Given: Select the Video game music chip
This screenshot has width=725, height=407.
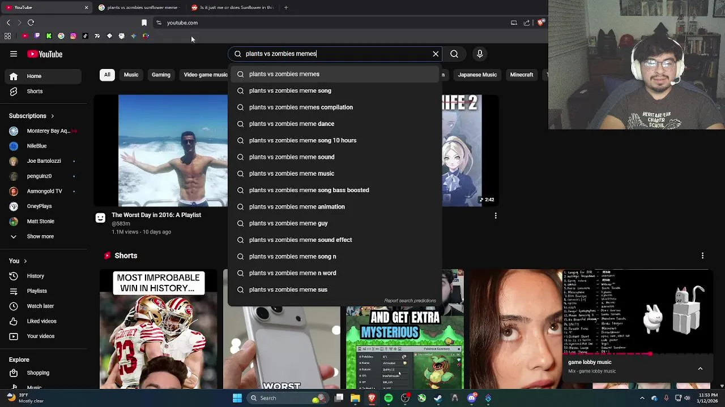Looking at the screenshot, I should [x=204, y=75].
